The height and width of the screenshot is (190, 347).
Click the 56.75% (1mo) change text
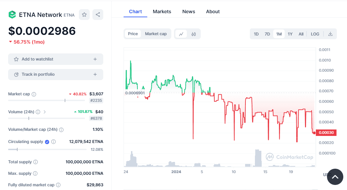[x=29, y=42]
